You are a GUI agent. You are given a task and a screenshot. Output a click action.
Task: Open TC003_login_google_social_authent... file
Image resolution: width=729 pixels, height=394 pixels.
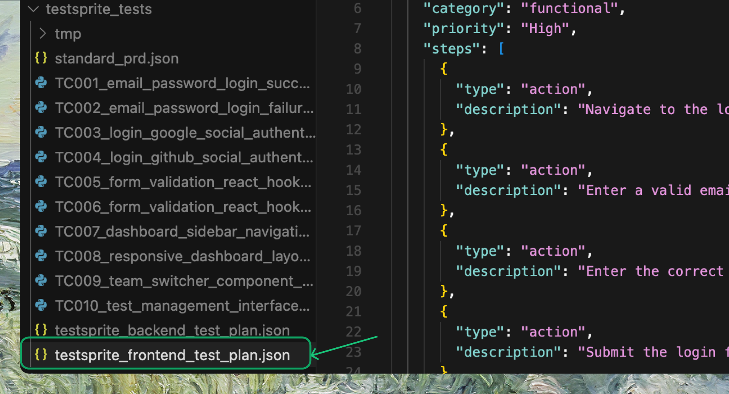click(185, 133)
